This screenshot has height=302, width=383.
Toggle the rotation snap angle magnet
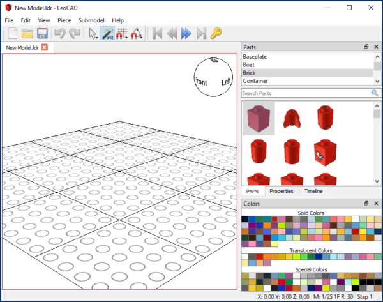(x=136, y=33)
